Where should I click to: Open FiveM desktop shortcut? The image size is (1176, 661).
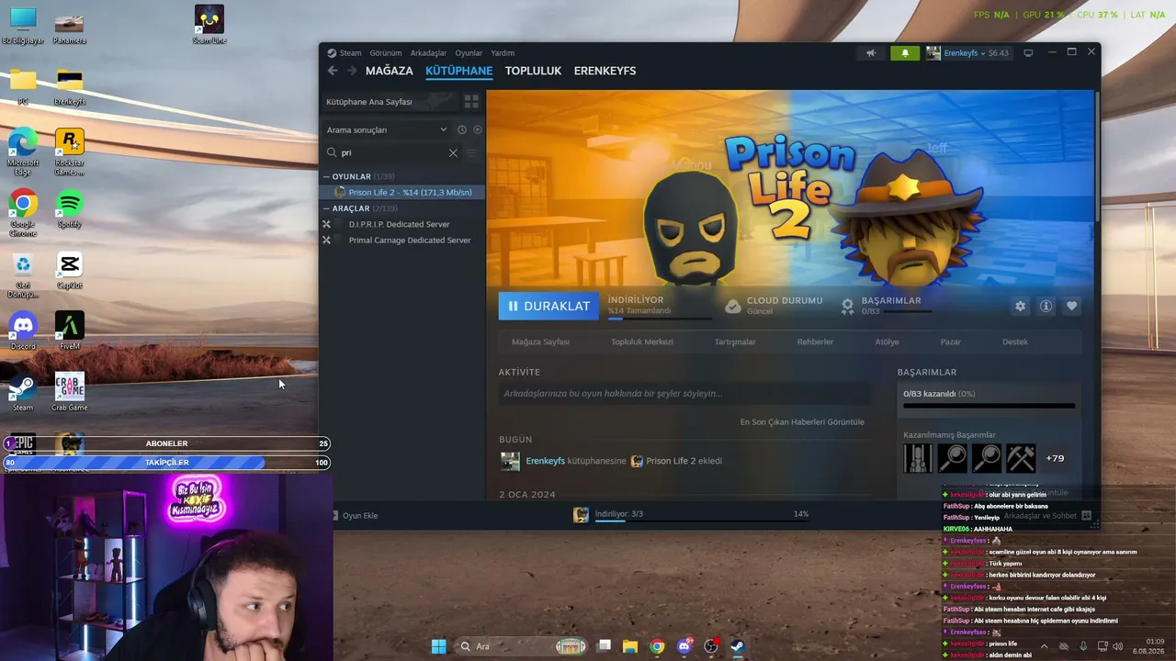70,330
